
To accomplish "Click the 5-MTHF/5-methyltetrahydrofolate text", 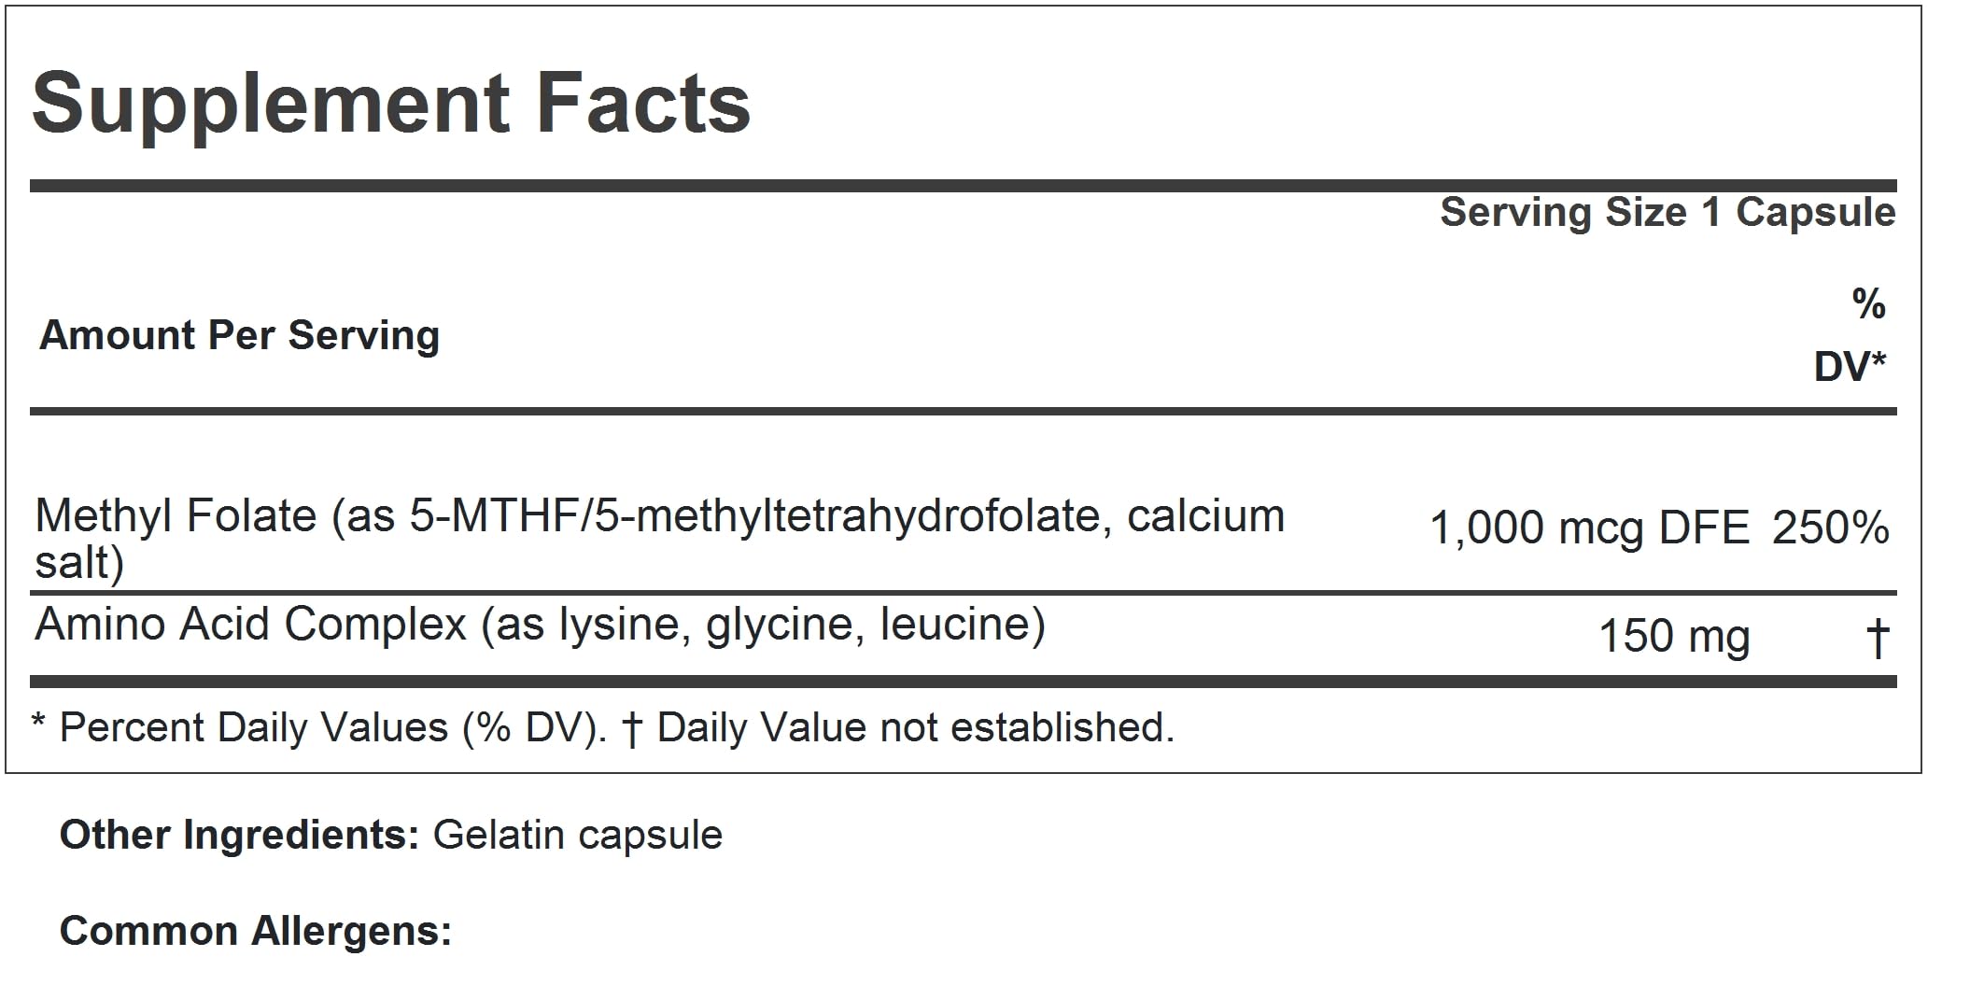I will (x=754, y=517).
